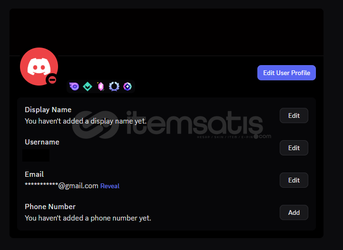Click the teal HypeSquad Balance badge

click(88, 87)
